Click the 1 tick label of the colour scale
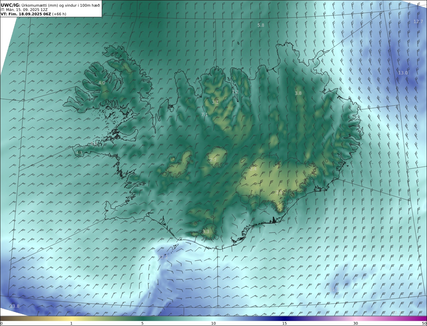 [x=71, y=323]
